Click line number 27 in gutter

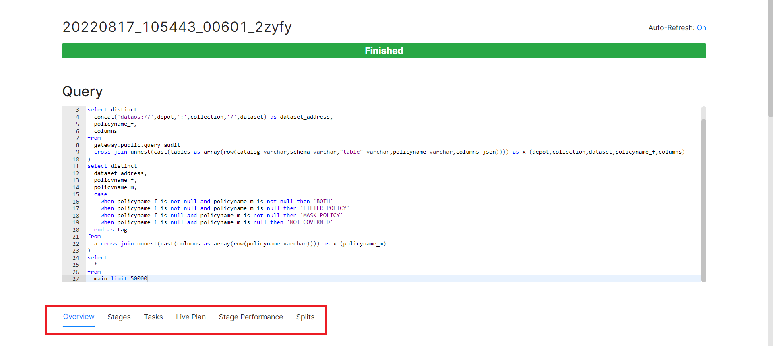[76, 279]
